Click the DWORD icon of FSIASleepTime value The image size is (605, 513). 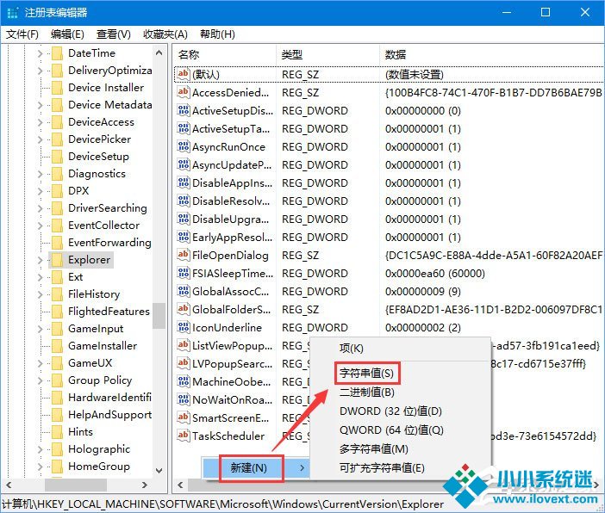183,273
